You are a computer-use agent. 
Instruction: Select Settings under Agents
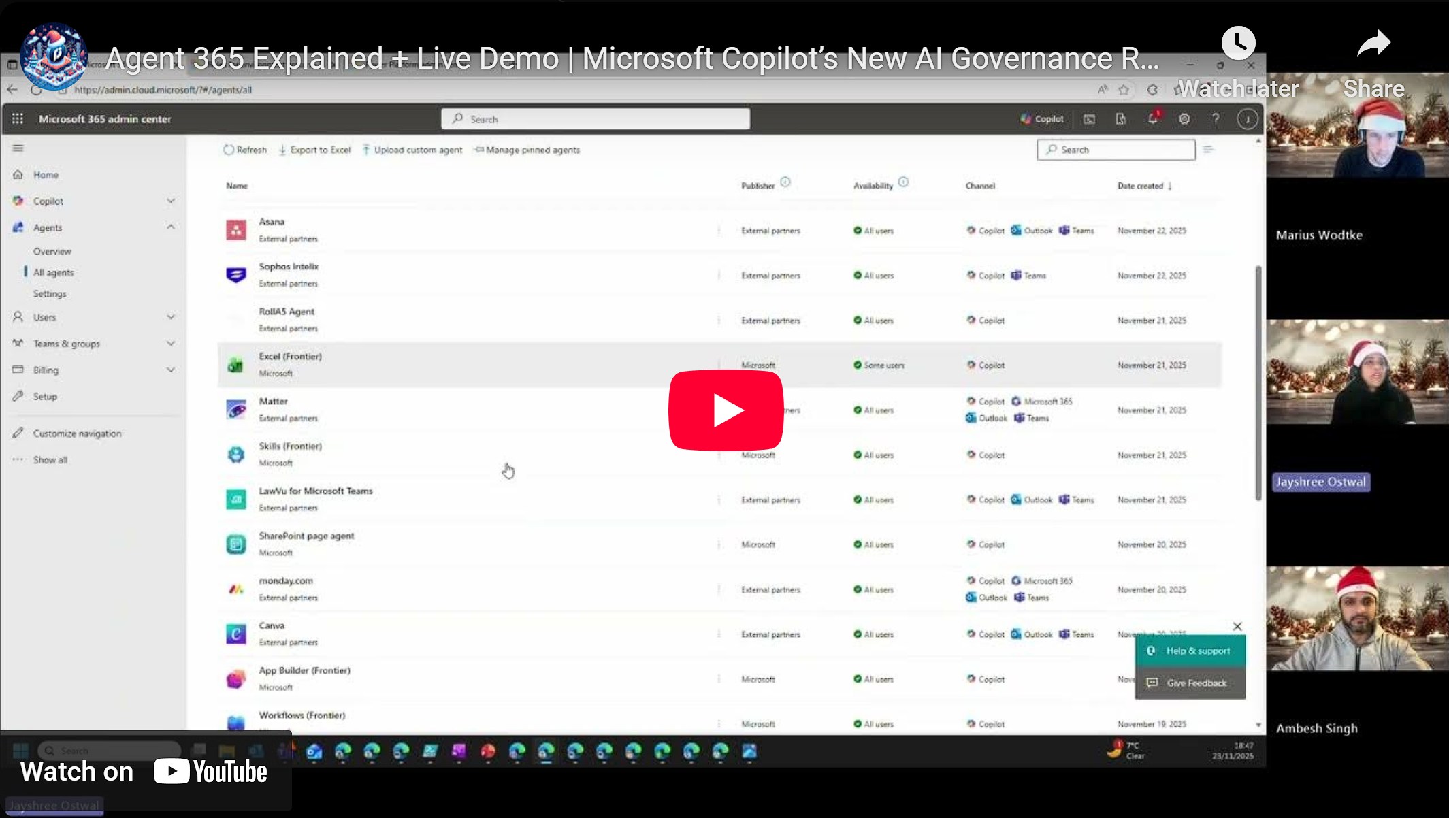[x=50, y=293]
